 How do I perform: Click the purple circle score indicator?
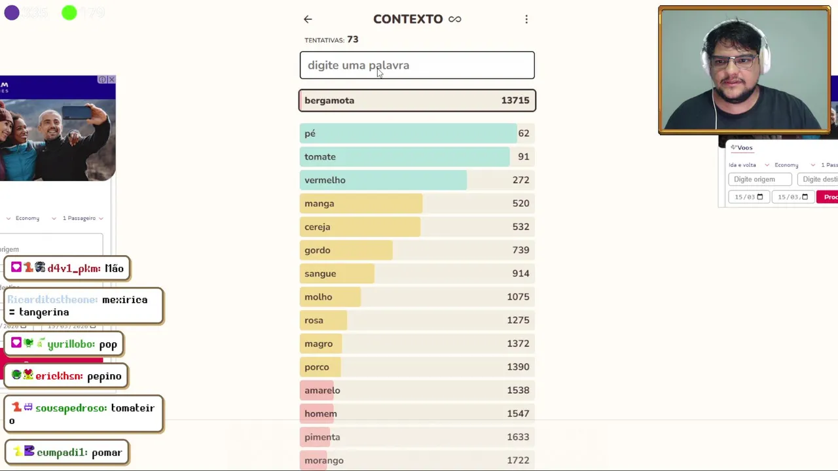pos(12,13)
